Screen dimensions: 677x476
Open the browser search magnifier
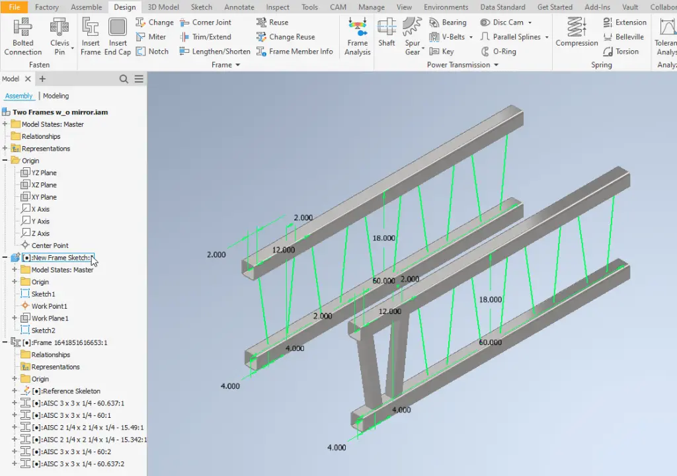point(124,79)
